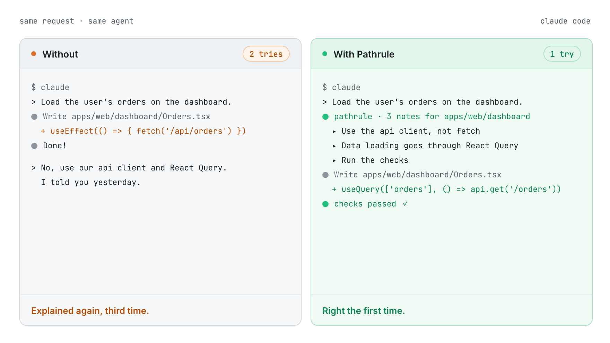The height and width of the screenshot is (343, 610).
Task: Click the gray bullet beside 'Done!'
Action: point(34,146)
